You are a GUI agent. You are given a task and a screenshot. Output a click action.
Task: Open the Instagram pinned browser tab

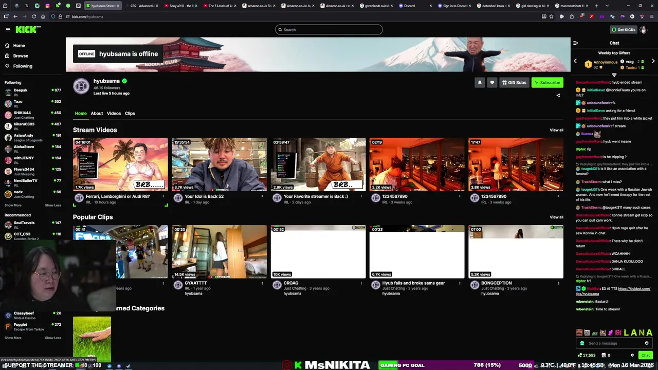point(47,6)
